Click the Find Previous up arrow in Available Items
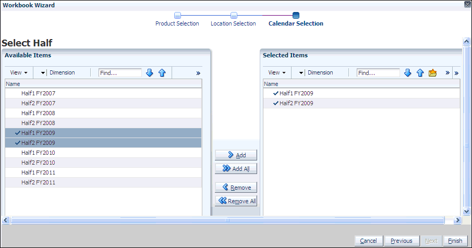The height and width of the screenshot is (248, 472). (x=162, y=73)
